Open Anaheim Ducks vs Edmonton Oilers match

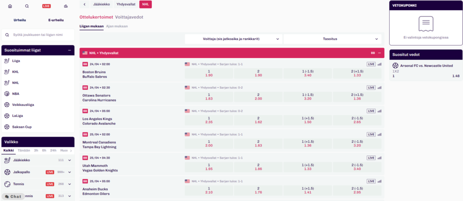point(96,191)
